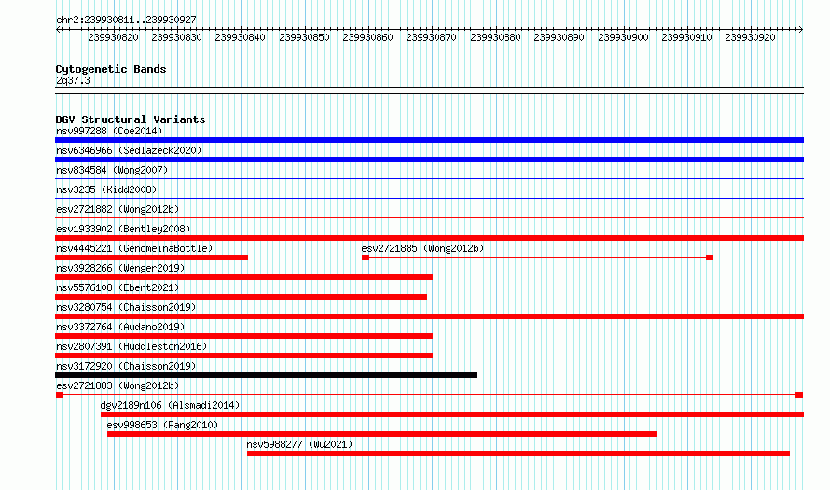
Task: Open the nsv4445221 (GenomeinaBottle) label
Action: click(x=134, y=248)
